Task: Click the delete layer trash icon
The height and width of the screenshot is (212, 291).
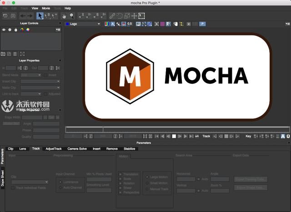Action: pyautogui.click(x=15, y=54)
